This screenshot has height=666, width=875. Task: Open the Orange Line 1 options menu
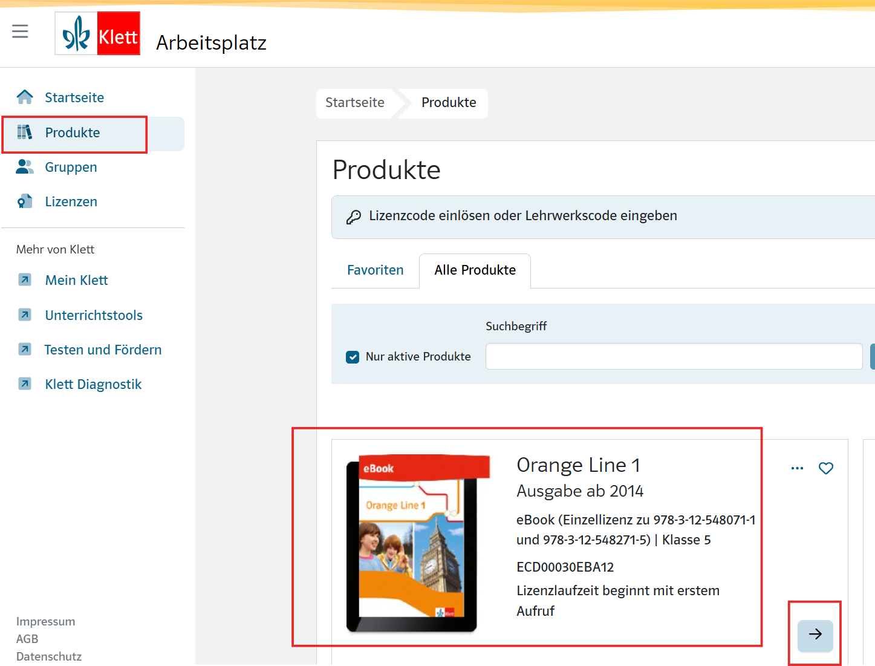point(797,468)
